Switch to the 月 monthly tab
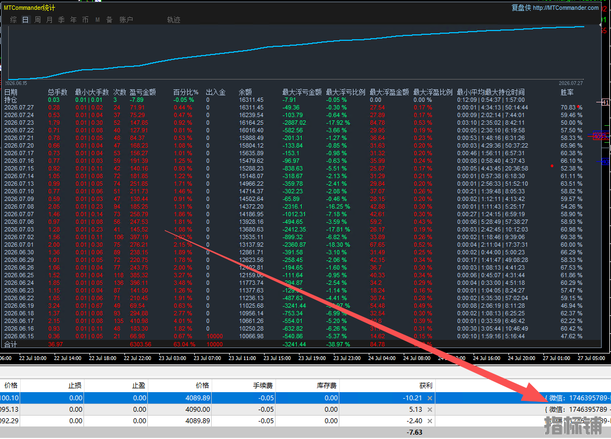The width and height of the screenshot is (611, 439). [x=50, y=20]
